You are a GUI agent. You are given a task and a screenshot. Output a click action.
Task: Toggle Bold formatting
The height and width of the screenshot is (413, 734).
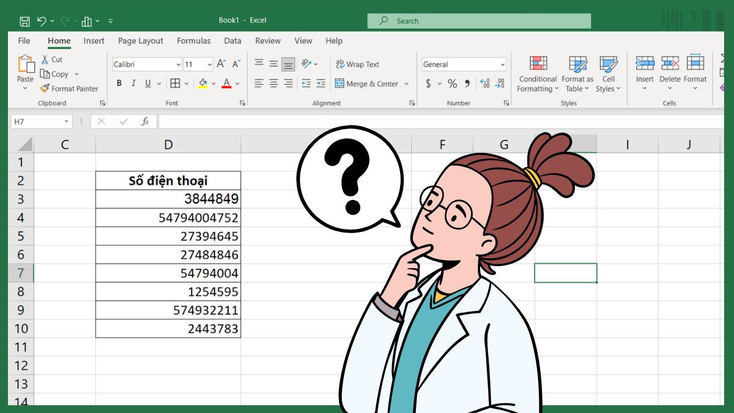(119, 84)
